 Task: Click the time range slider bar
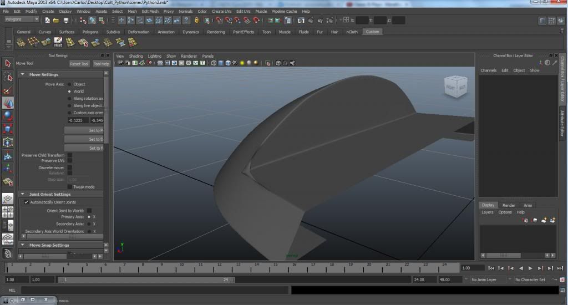click(x=147, y=280)
